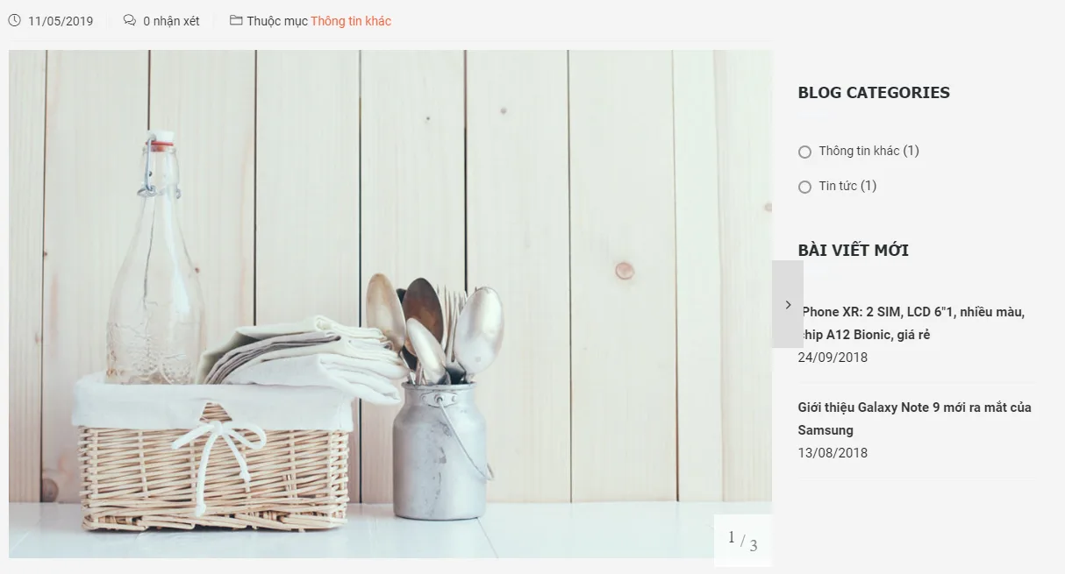Viewport: 1065px width, 574px height.
Task: Open the Galaxy Note 9 Samsung article
Action: pyautogui.click(x=915, y=419)
